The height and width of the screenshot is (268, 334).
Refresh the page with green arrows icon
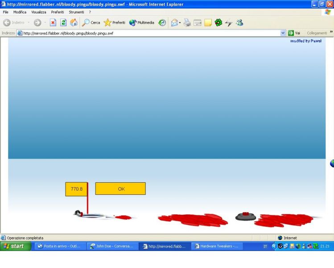point(63,23)
